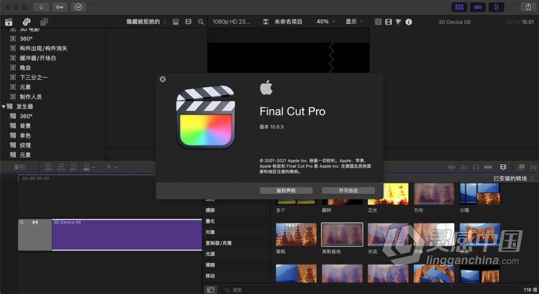Show the Photos and Audio sidebar

tap(27, 22)
